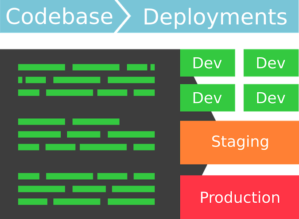Select the Deployments header label
The height and width of the screenshot is (219, 299).
tap(215, 17)
